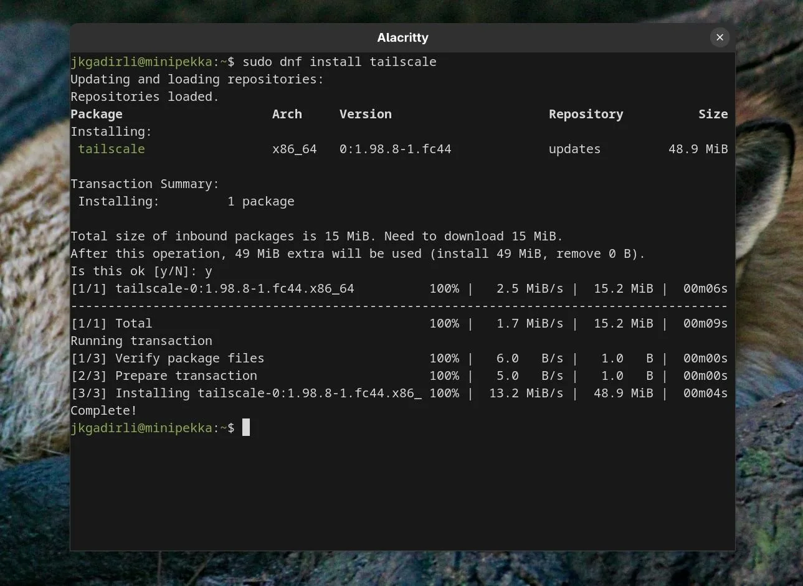This screenshot has height=586, width=803.
Task: Click the "2.5 MiB/s" download speed
Action: [x=530, y=288]
